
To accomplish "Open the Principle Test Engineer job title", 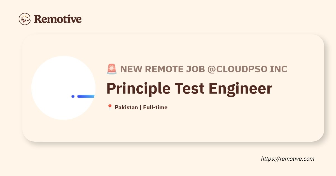I will 189,89.
